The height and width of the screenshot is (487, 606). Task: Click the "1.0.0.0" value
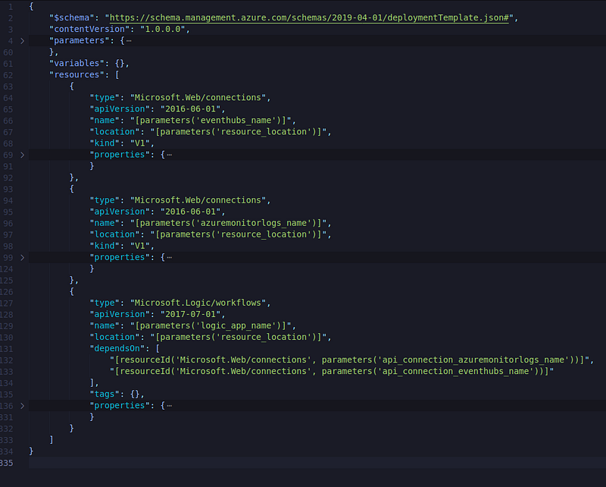coord(163,29)
